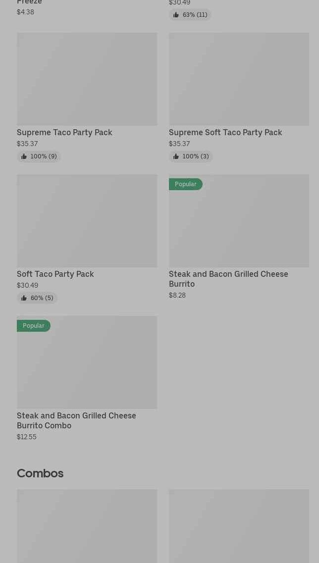The width and height of the screenshot is (319, 563).
Task: Select the Supreme Taco Party Pack title
Action: click(x=64, y=132)
